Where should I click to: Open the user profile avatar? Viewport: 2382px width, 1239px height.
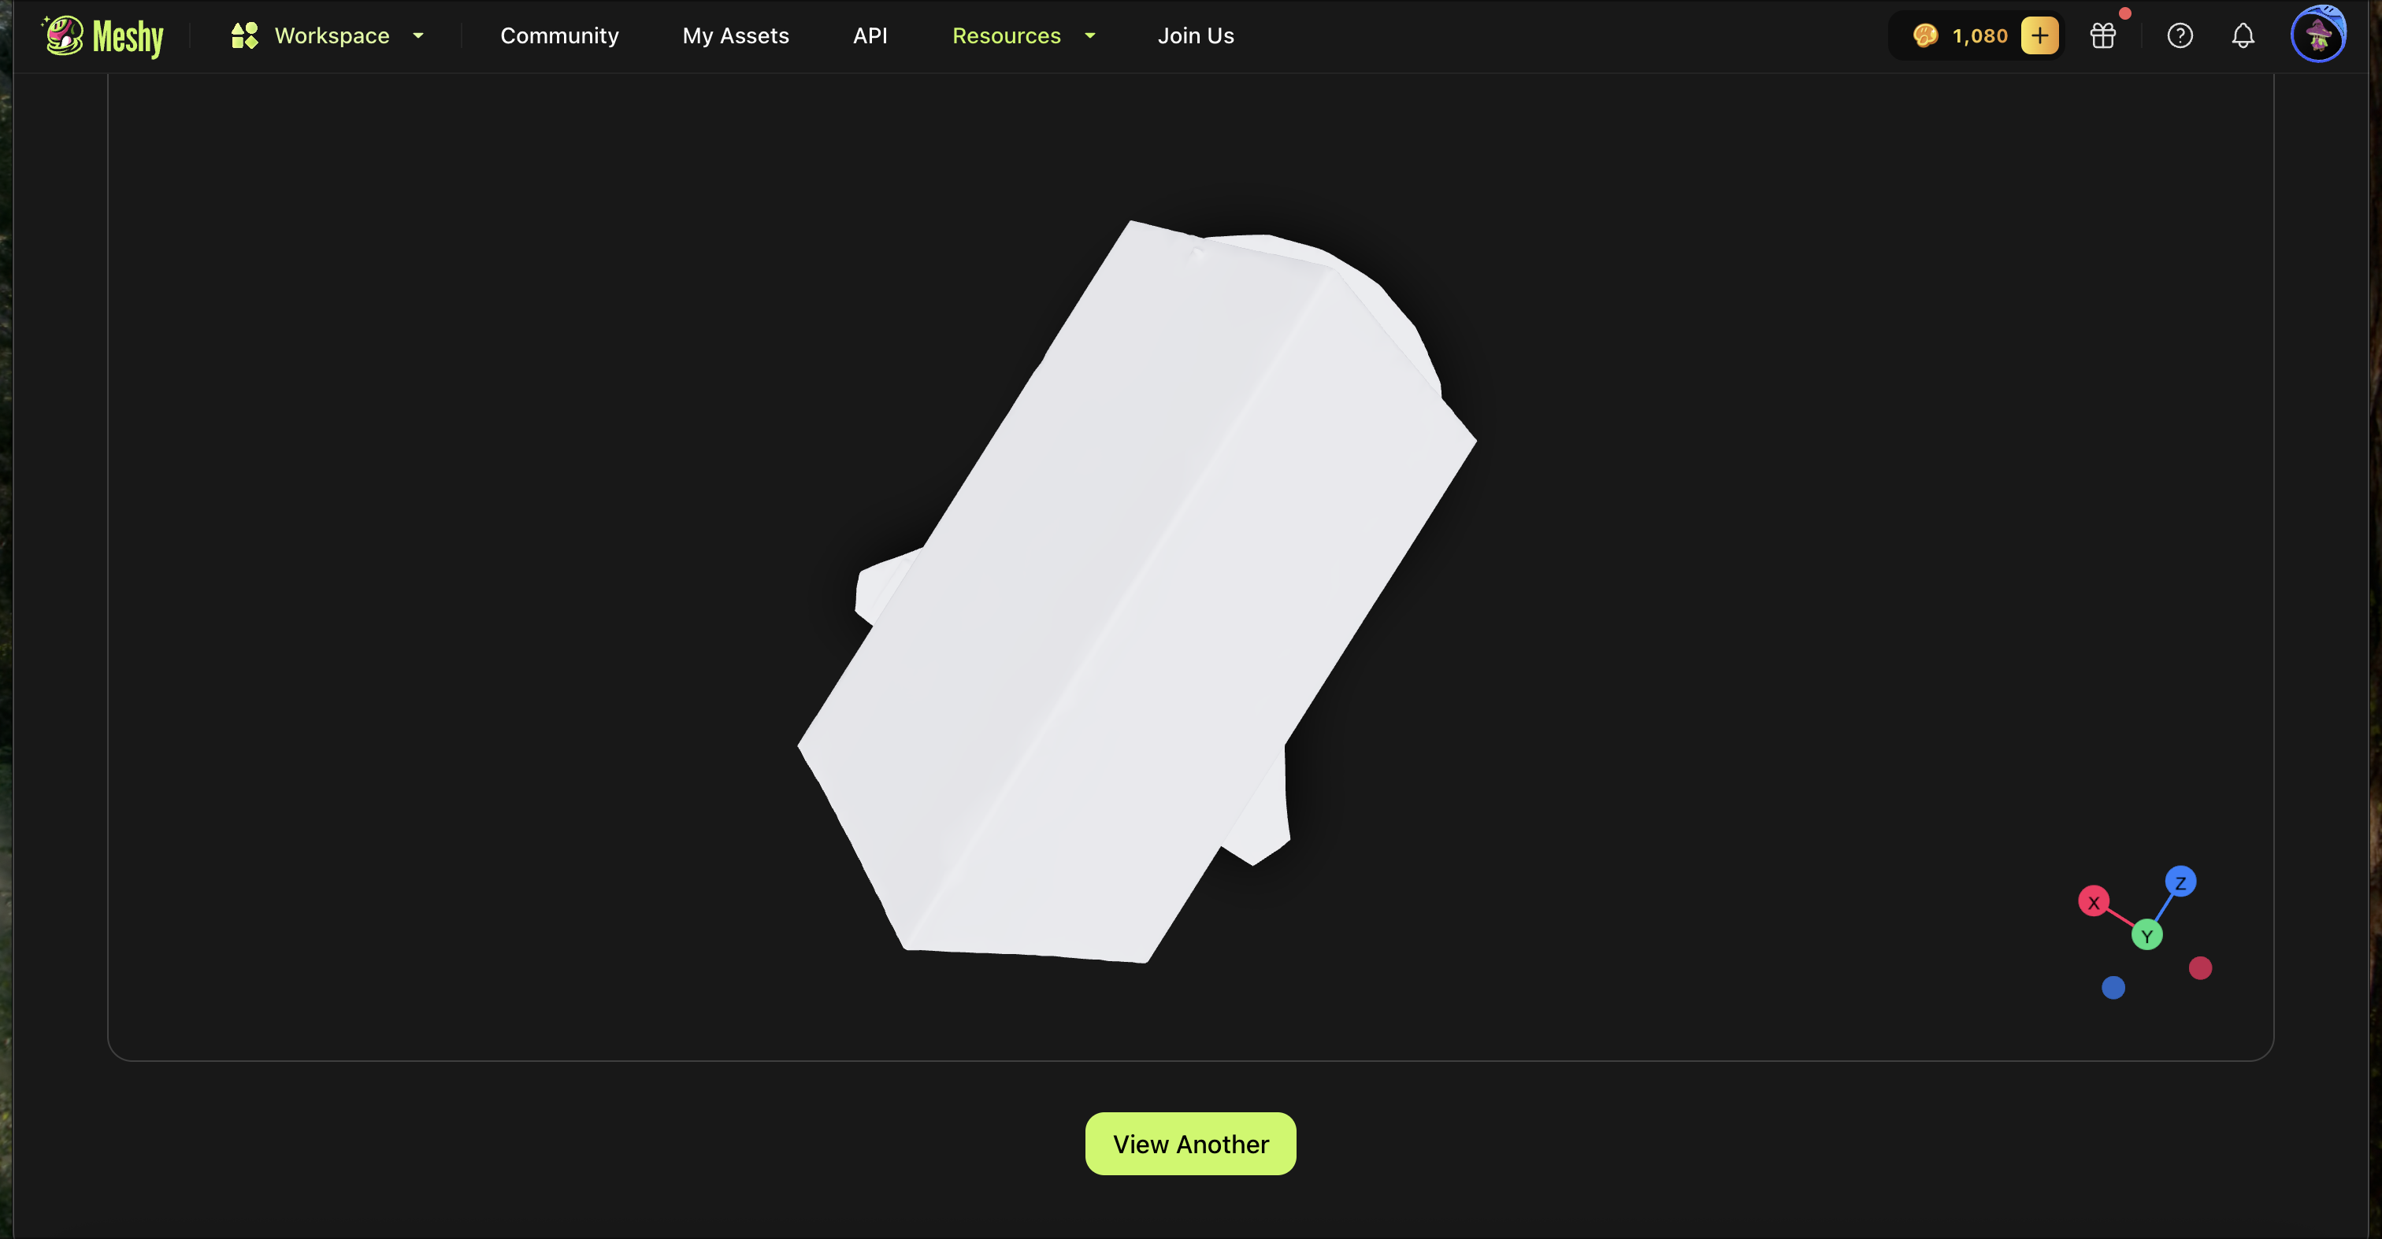[x=2317, y=35]
